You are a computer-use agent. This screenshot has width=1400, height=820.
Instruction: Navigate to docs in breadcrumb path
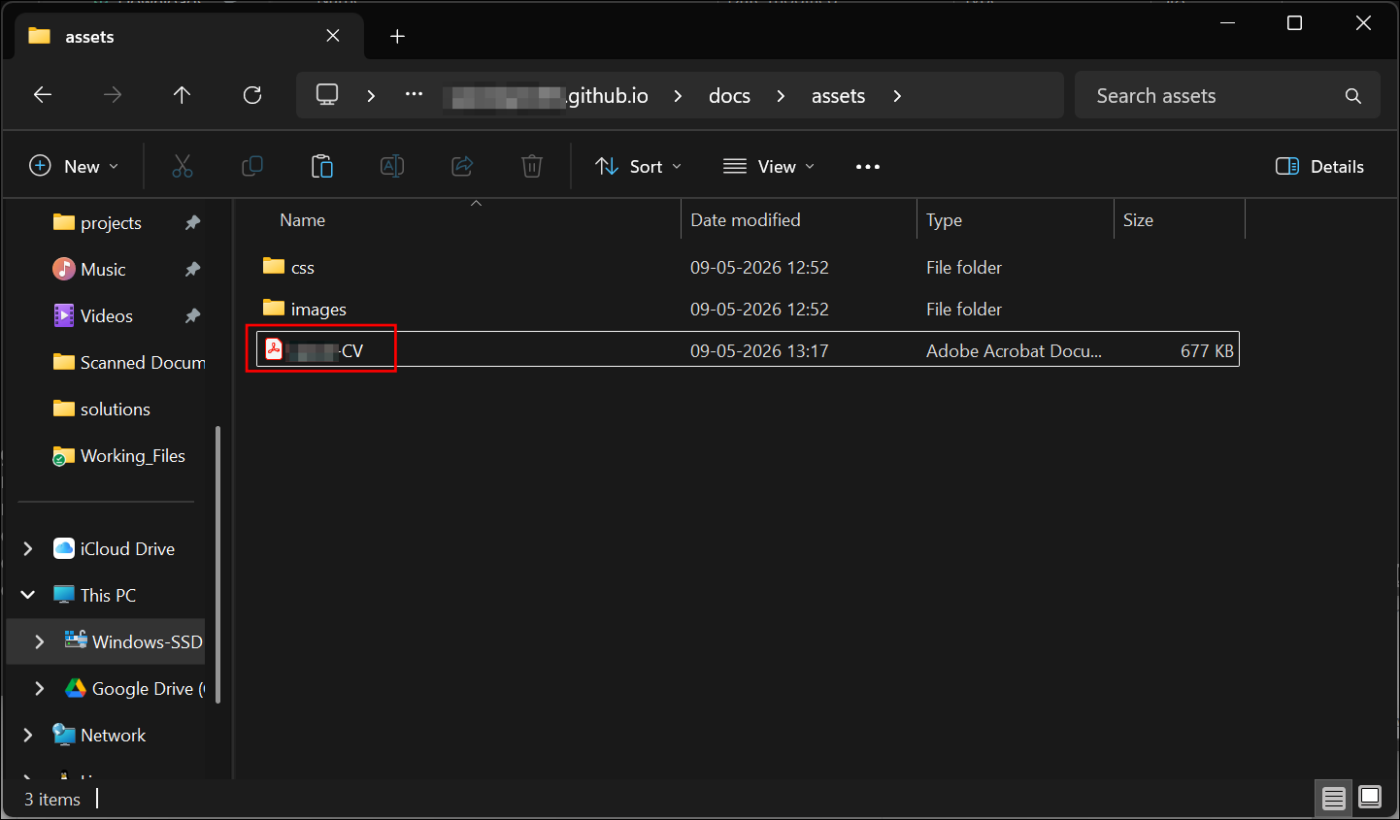[729, 95]
